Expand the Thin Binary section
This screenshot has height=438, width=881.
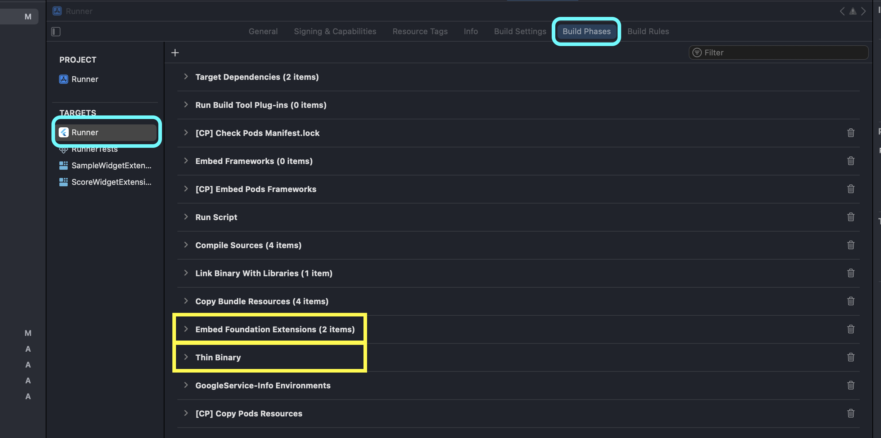pos(186,357)
